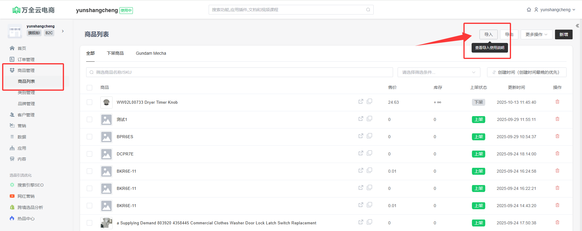
Task: Open 热品中心 from the sidebar
Action: coord(26,219)
